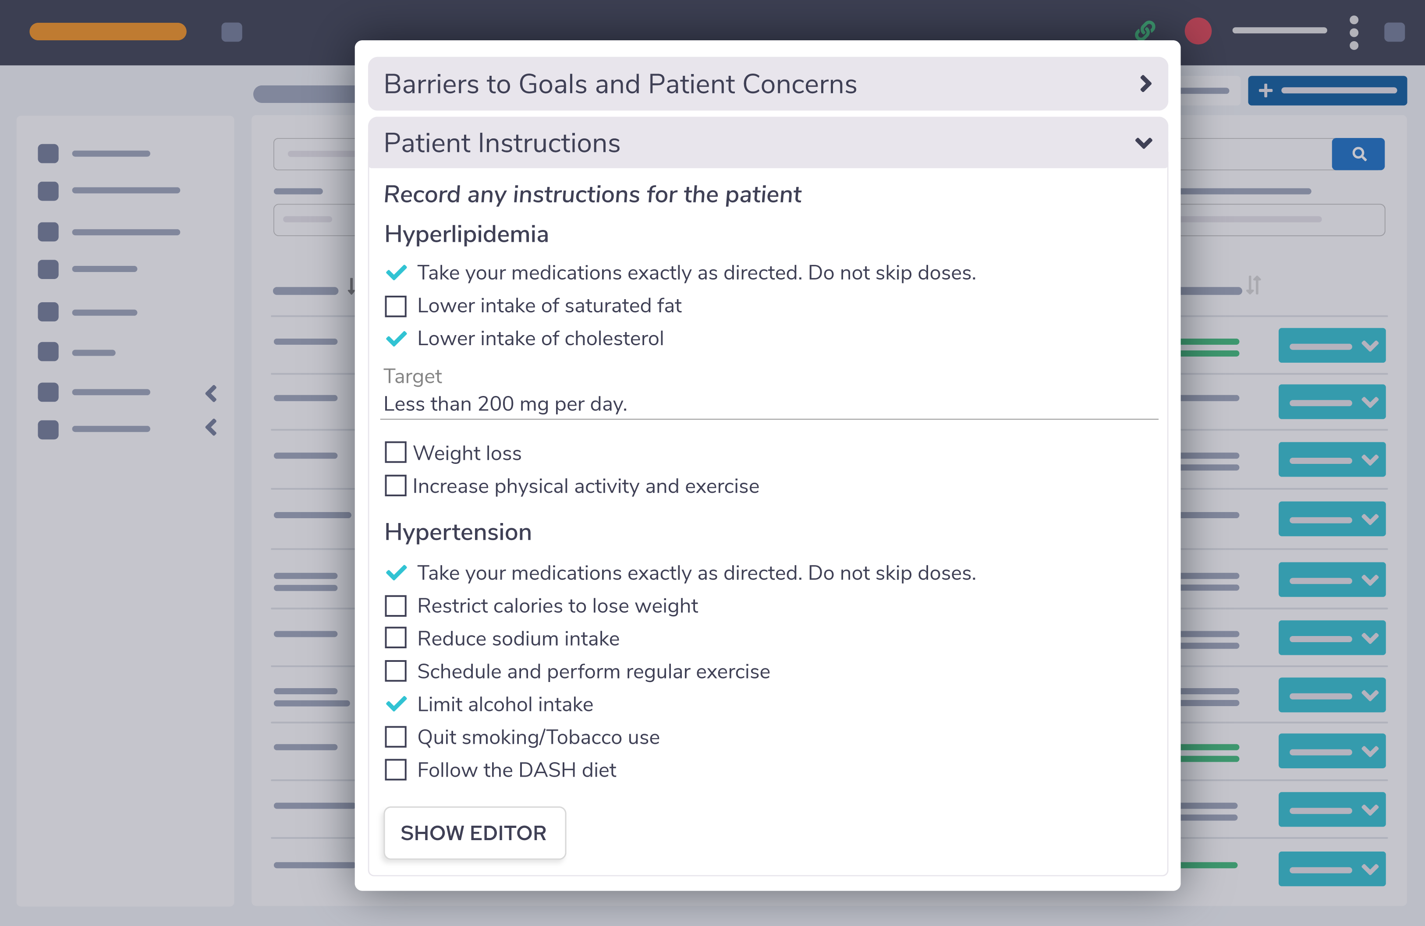Click the left collapse arrow icon

pyautogui.click(x=212, y=392)
